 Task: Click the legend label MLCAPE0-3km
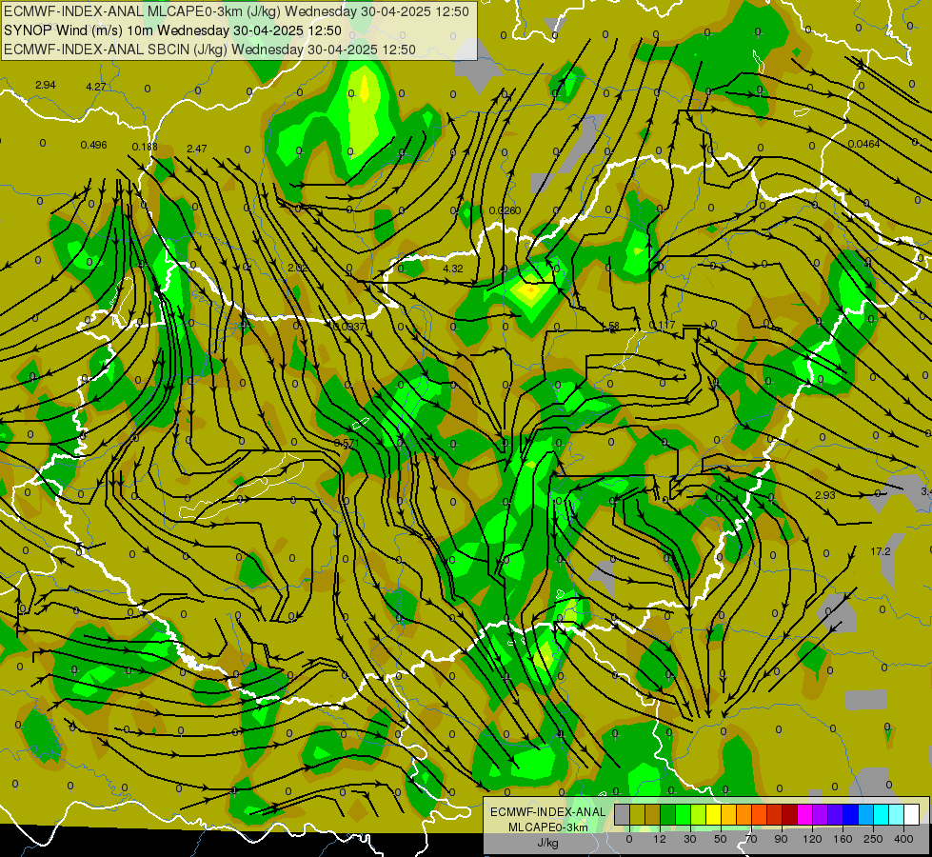click(548, 827)
